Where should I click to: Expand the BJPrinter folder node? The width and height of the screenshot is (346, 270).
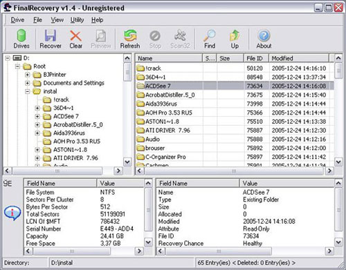[x=28, y=75]
